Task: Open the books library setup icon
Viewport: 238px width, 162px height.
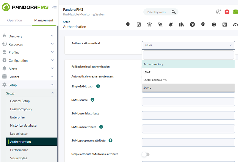Action: click(181, 24)
